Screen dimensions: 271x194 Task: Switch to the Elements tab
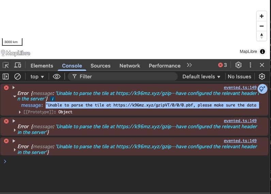(x=42, y=65)
